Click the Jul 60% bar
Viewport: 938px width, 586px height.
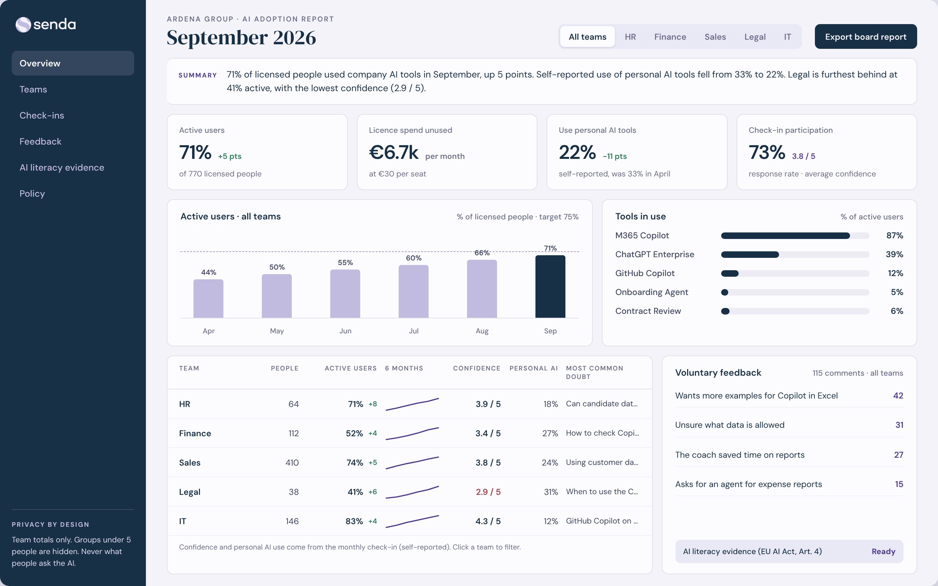(414, 291)
